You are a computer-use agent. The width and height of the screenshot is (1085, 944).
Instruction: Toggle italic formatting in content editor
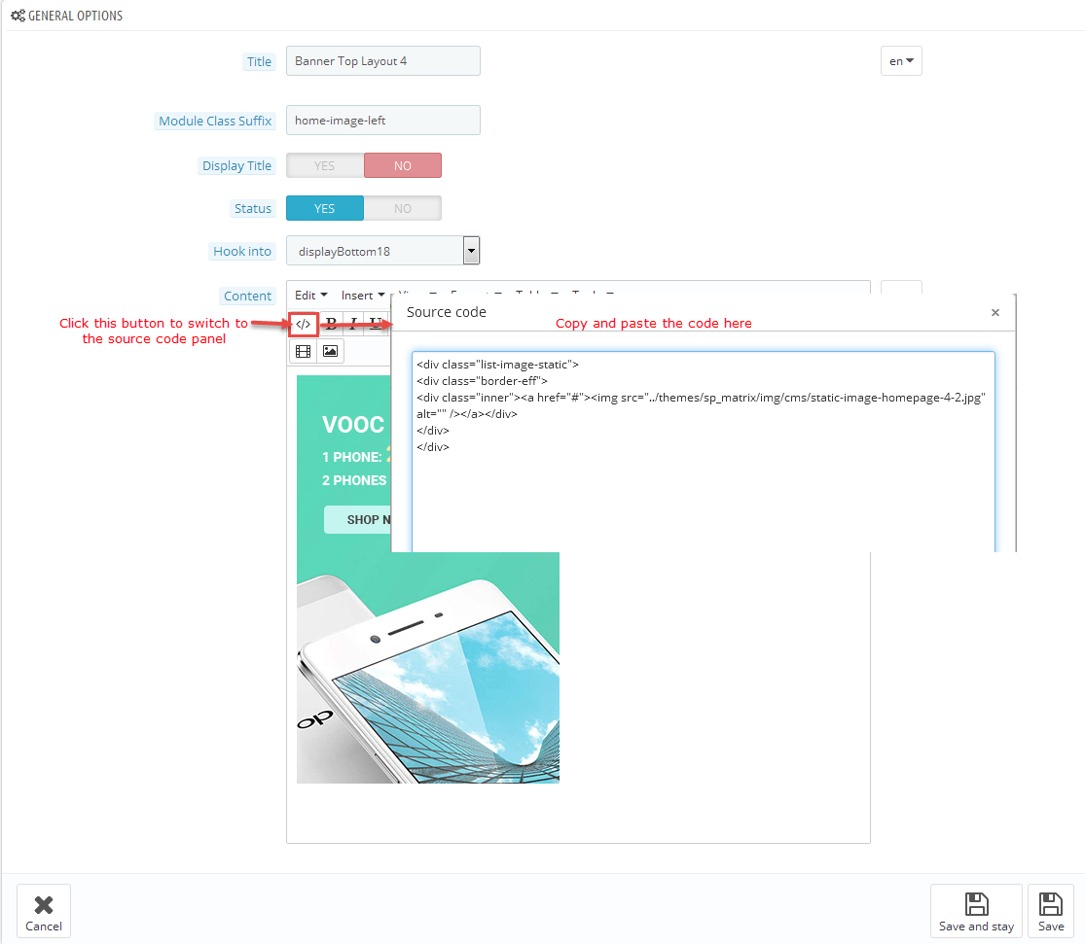click(353, 324)
